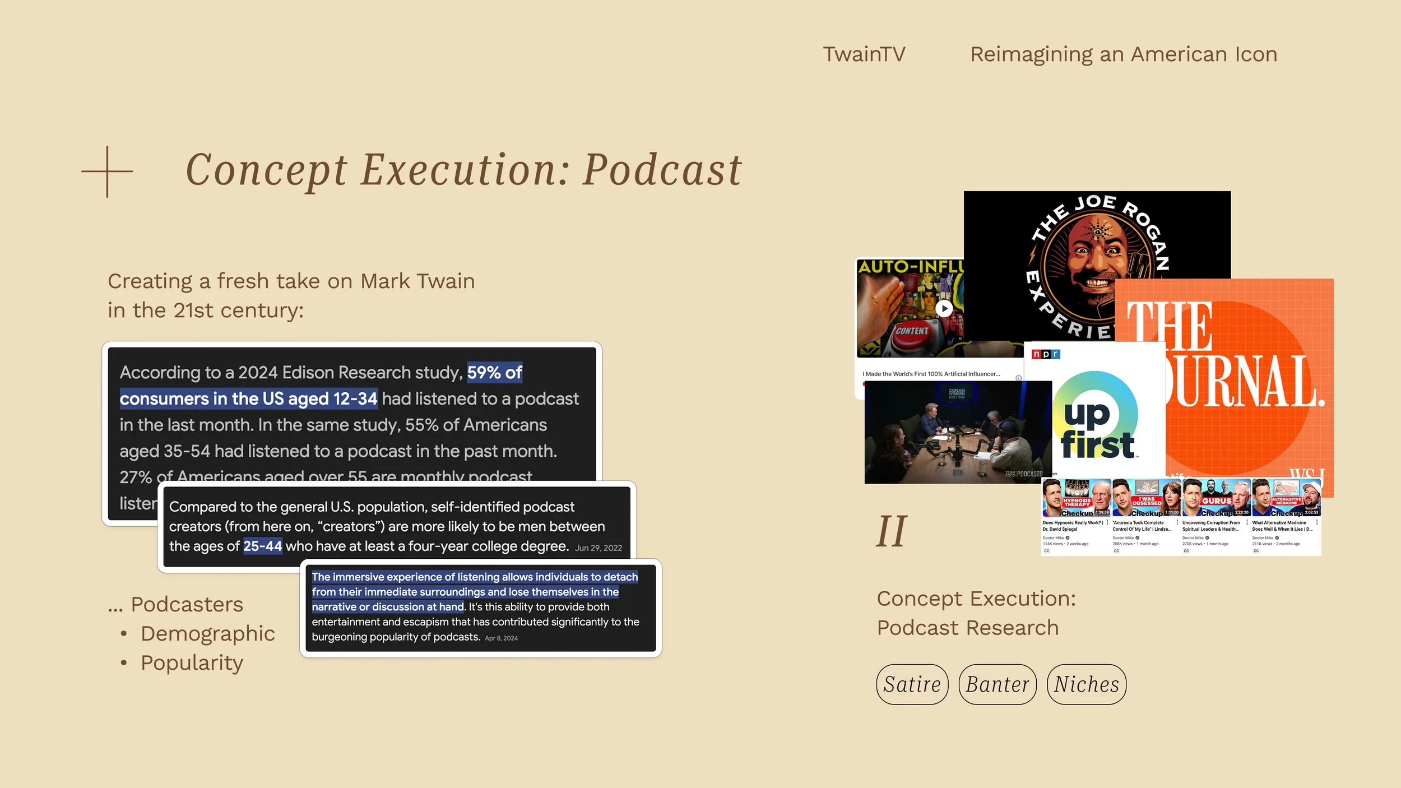Click Reimagining an American Icon header text
This screenshot has height=788, width=1401.
[x=1123, y=54]
